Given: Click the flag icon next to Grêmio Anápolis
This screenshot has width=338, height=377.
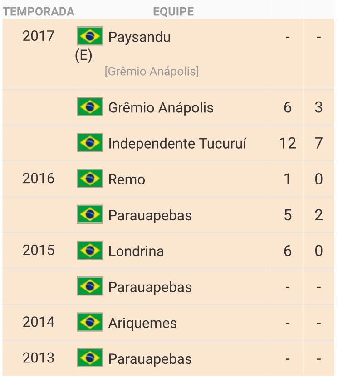Looking at the screenshot, I should [90, 106].
